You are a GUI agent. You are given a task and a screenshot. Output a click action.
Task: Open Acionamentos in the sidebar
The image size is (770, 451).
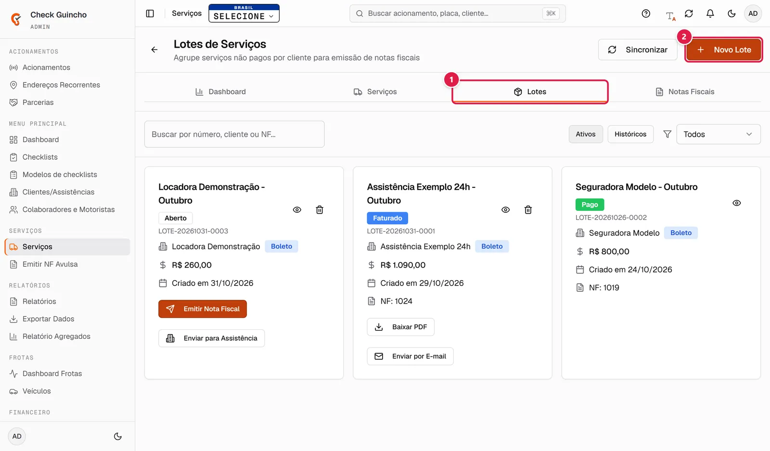point(67,67)
